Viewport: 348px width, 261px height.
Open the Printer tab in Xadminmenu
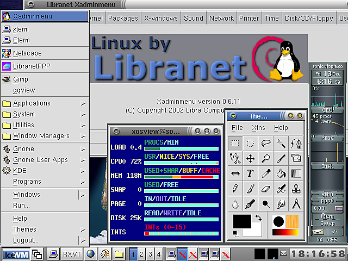249,18
